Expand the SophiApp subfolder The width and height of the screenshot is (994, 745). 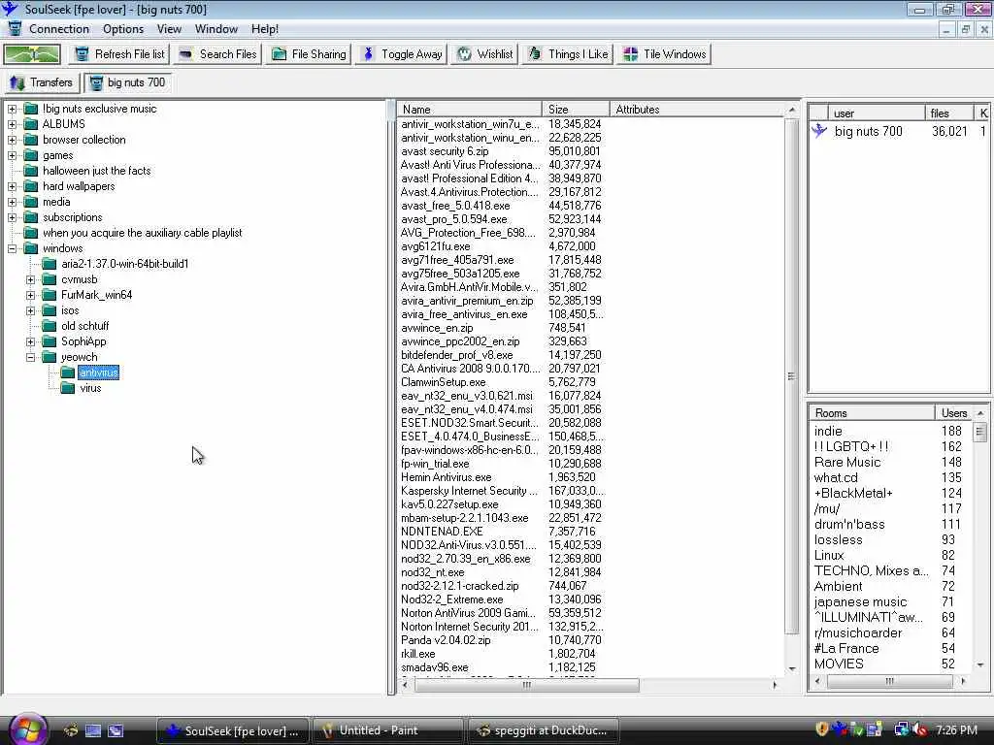coord(30,341)
